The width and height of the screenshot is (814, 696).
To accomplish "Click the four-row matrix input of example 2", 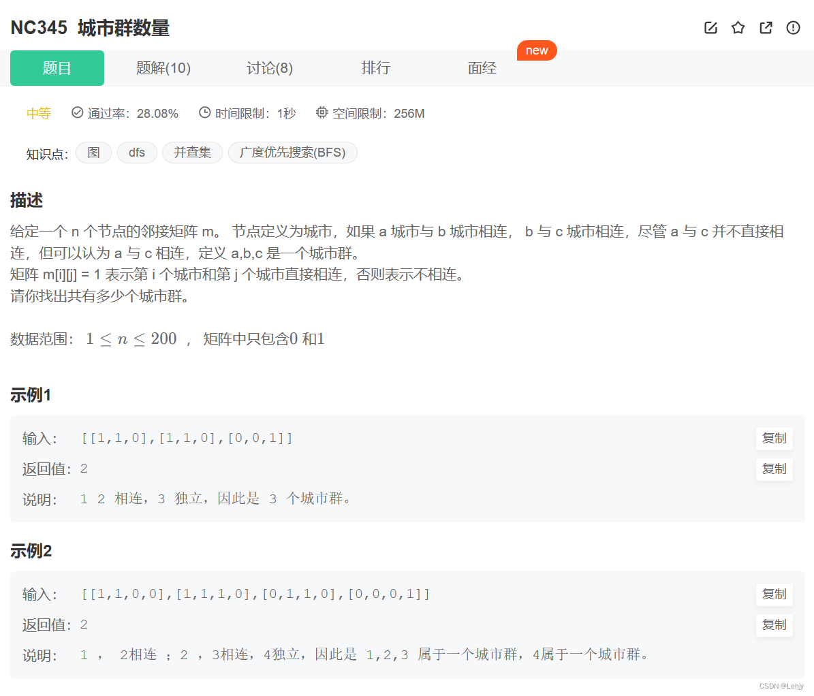I will click(255, 594).
